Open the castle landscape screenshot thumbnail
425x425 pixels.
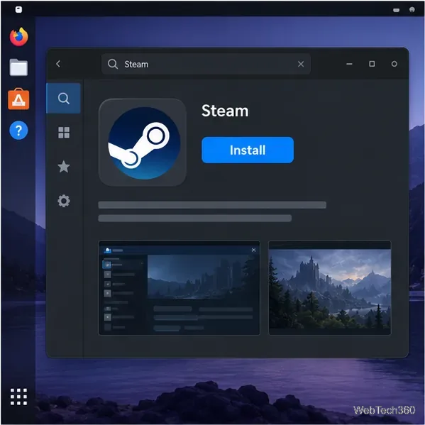tap(330, 288)
